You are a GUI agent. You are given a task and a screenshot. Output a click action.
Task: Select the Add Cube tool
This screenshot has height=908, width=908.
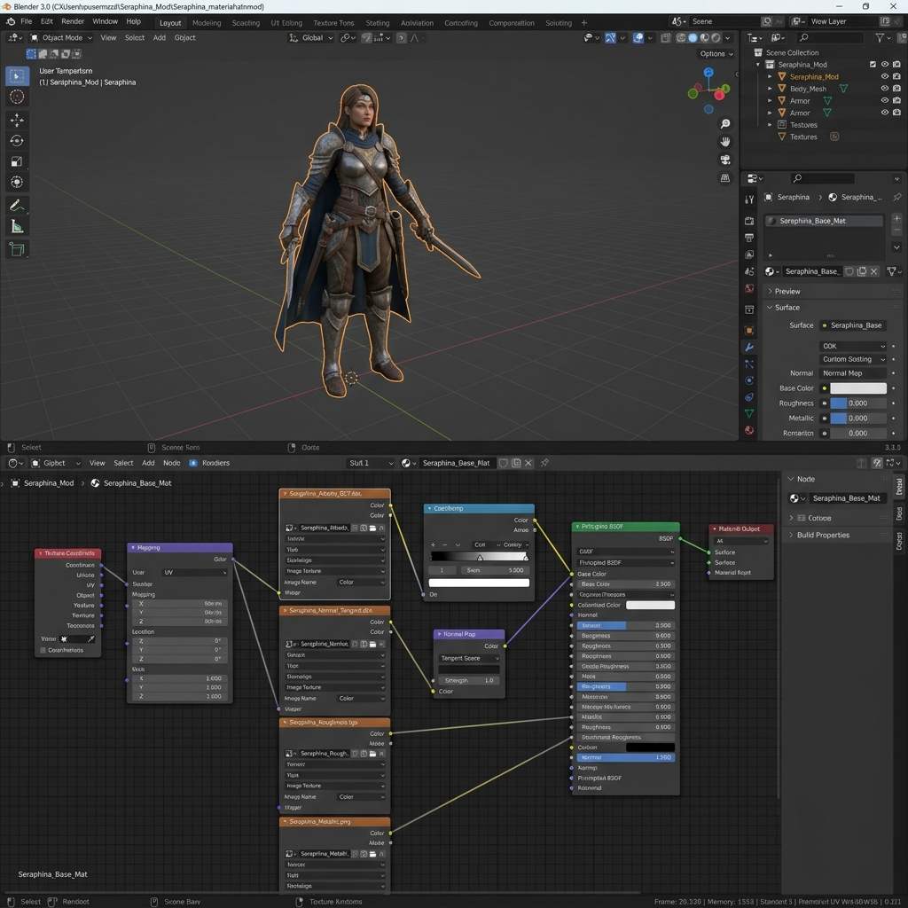pyautogui.click(x=17, y=249)
